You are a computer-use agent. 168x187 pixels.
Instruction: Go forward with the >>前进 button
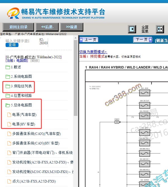pyautogui.click(x=72, y=27)
